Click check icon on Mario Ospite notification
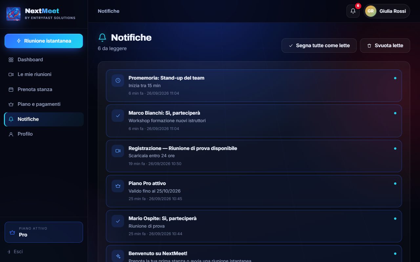The image size is (420, 262). (118, 221)
